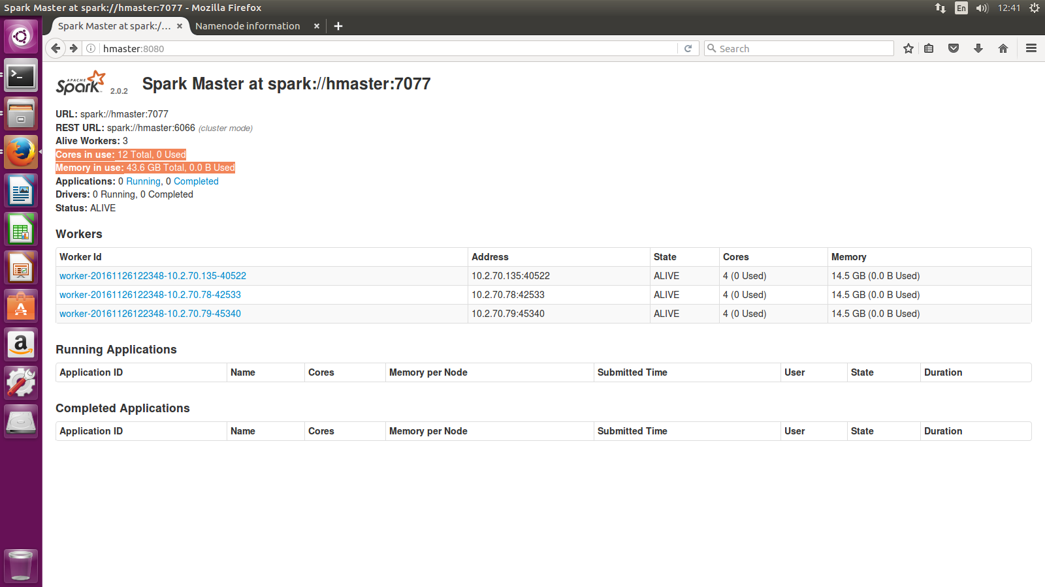Viewport: 1045px width, 587px height.
Task: Click the Drivers: 0 Running line
Action: pos(124,194)
